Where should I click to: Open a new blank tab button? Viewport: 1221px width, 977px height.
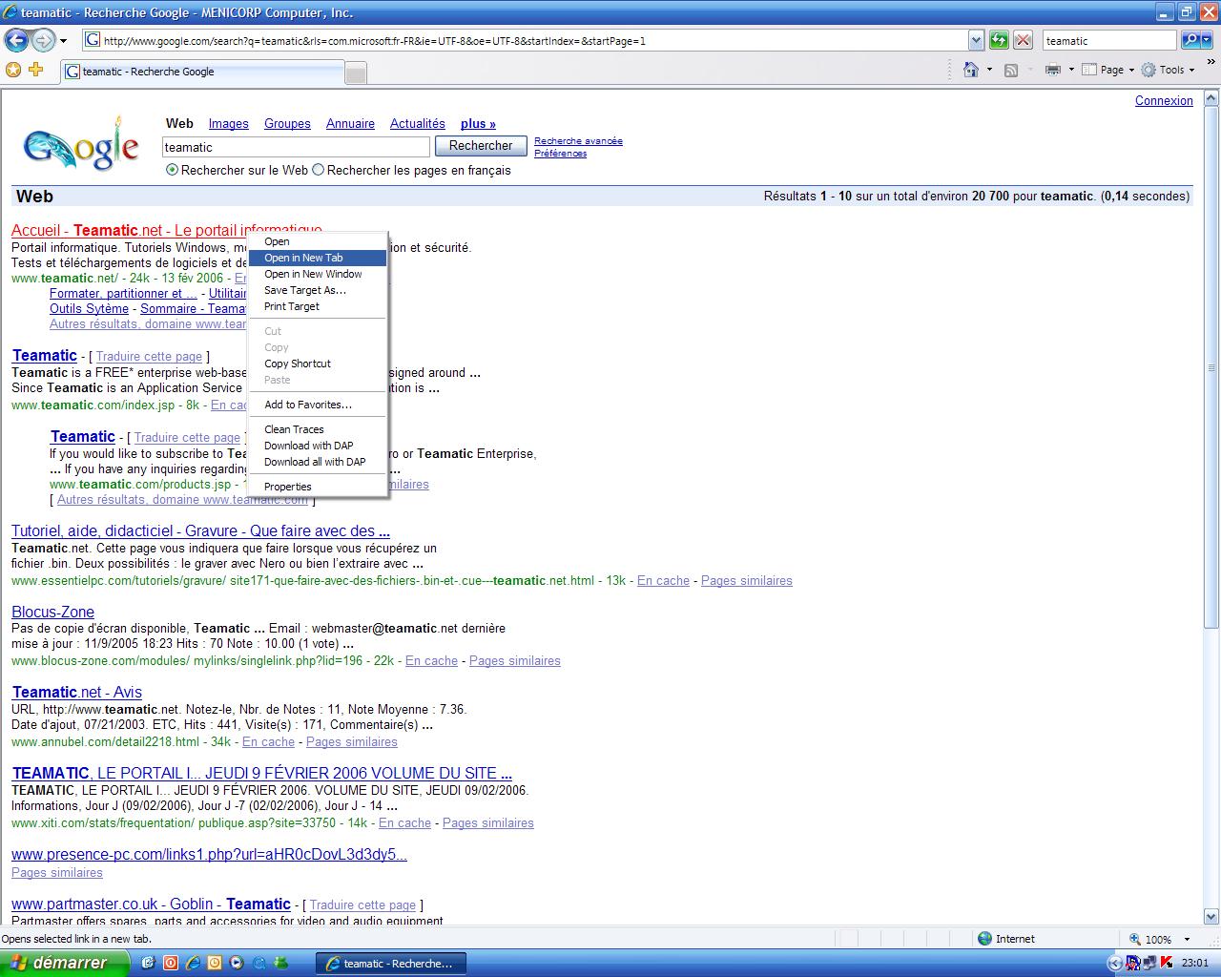point(355,73)
